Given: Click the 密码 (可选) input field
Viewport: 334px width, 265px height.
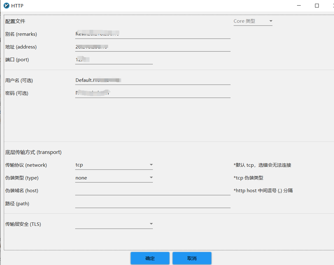Looking at the screenshot, I should point(153,93).
